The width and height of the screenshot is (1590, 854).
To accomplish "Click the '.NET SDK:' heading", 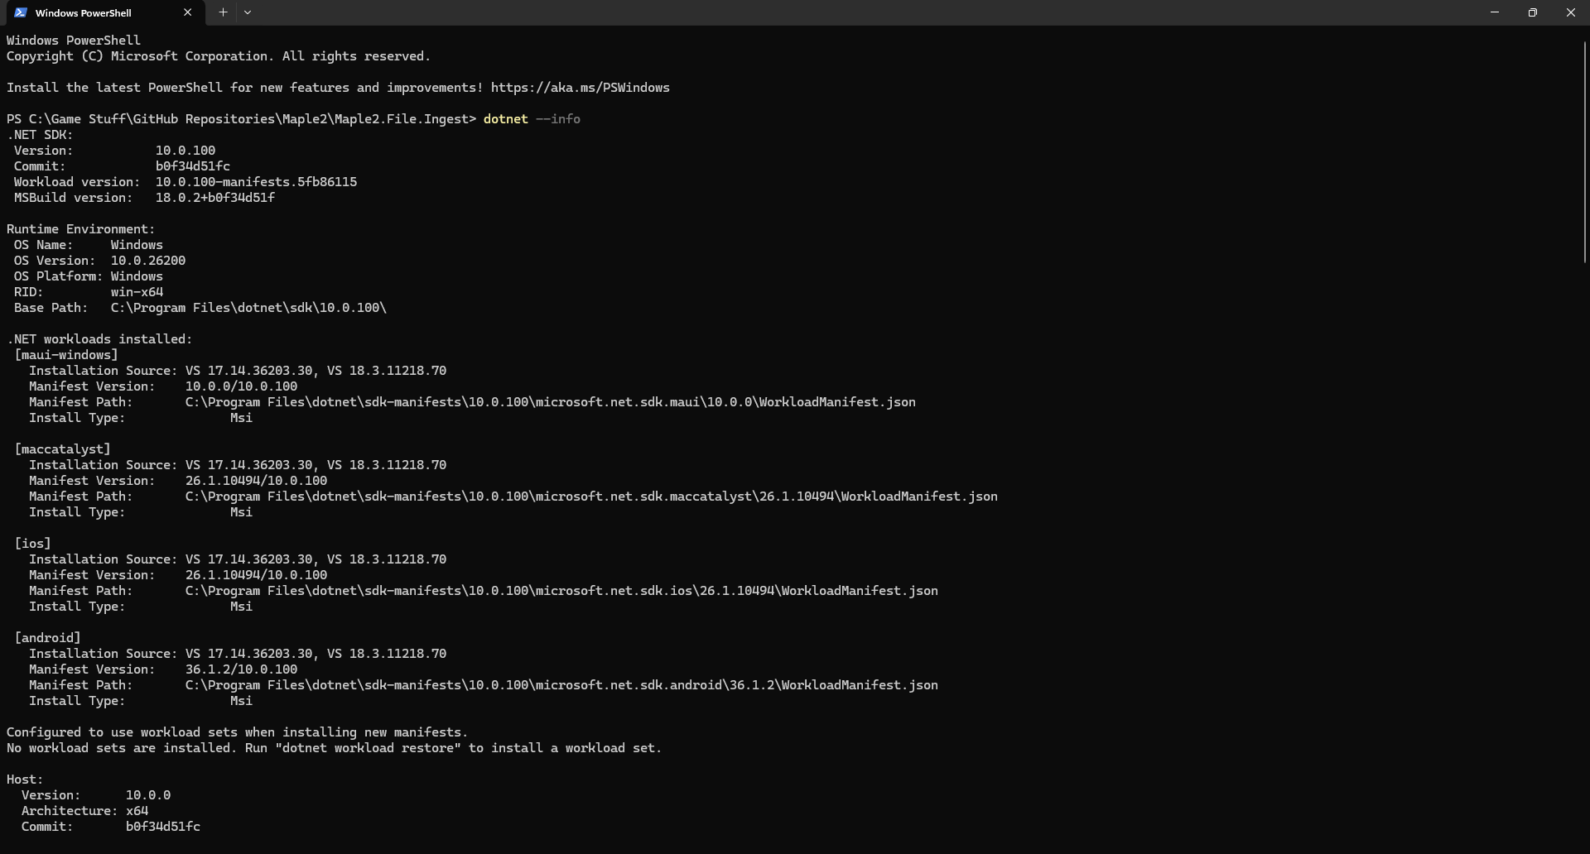I will (40, 135).
